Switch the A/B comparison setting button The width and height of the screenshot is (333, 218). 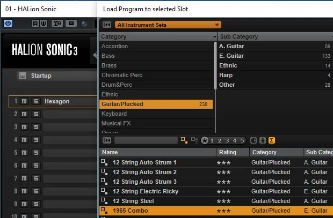(x=57, y=24)
